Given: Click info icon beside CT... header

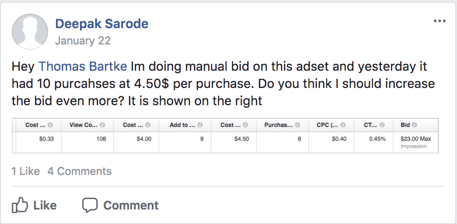Looking at the screenshot, I should click(382, 125).
